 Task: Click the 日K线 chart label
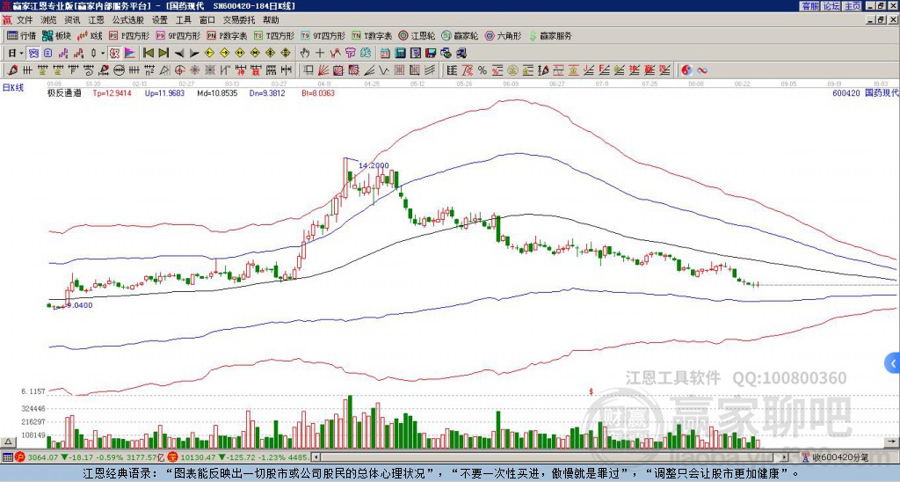tap(12, 87)
